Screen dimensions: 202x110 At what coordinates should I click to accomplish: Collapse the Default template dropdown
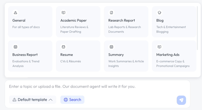[33, 100]
